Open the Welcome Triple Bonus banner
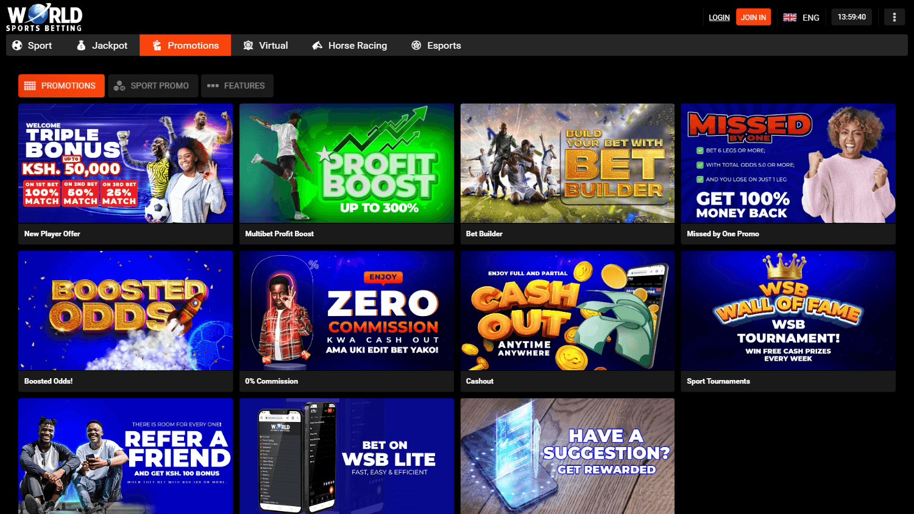 (x=126, y=163)
